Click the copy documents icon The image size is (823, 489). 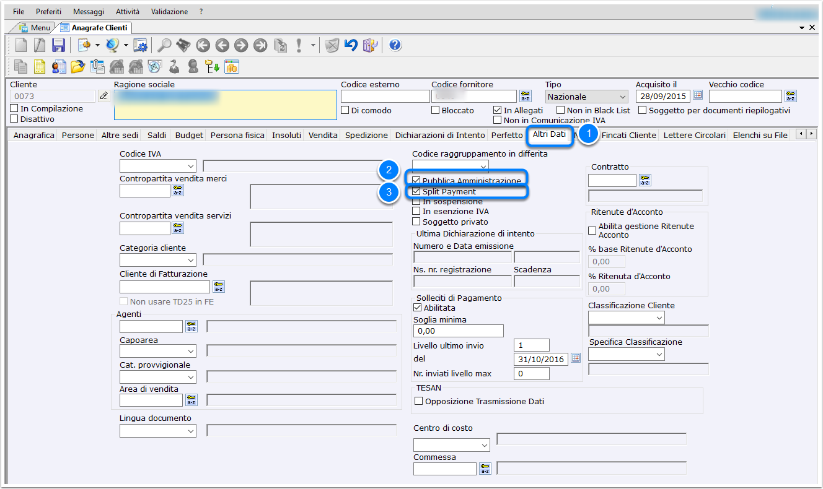pos(22,66)
